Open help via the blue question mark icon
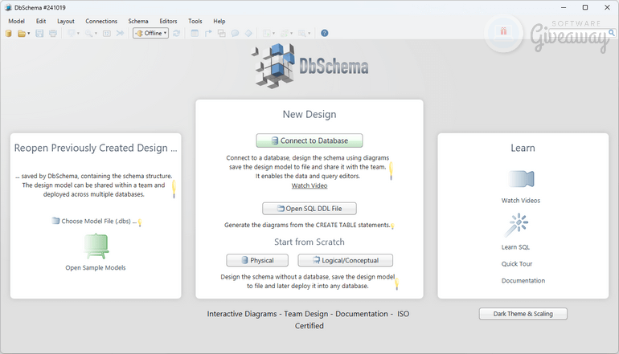Viewport: 619px width, 354px height. point(325,34)
